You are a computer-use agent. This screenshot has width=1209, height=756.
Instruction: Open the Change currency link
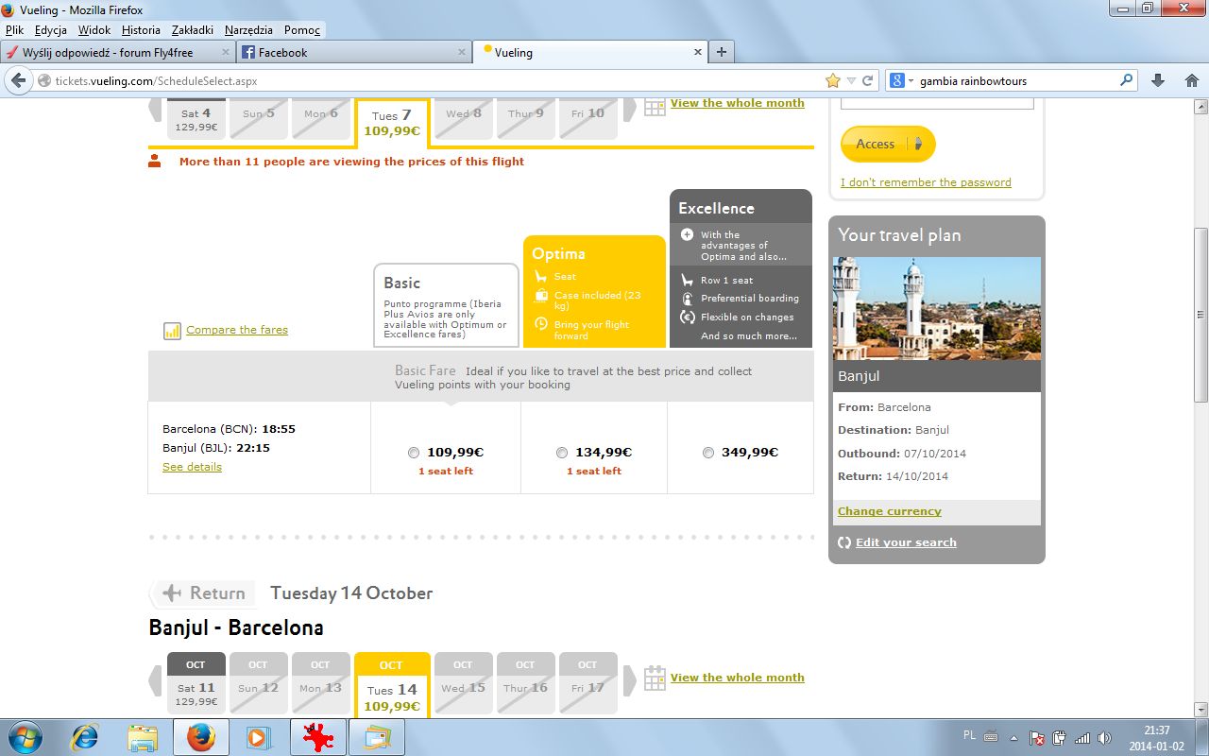click(x=890, y=511)
